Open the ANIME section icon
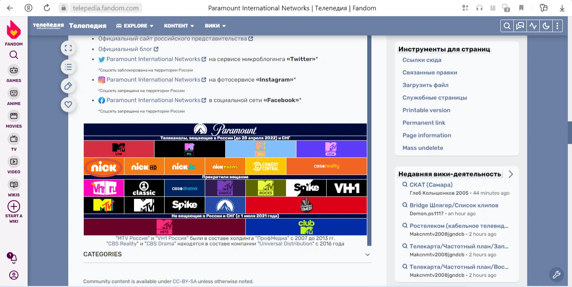This screenshot has width=572, height=287. coord(13,93)
